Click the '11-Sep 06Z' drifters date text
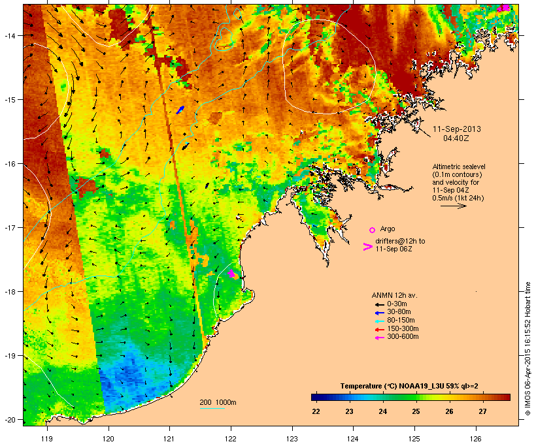The image size is (536, 444). click(394, 249)
